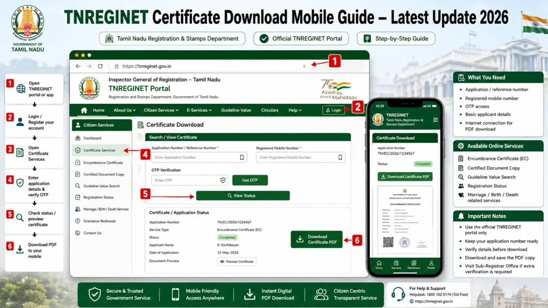Click the Citizen Services sidebar header

pos(102,125)
